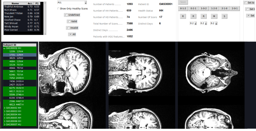Select scan row 1701: 129:H
Screen dimensions: 256x131
19,55
